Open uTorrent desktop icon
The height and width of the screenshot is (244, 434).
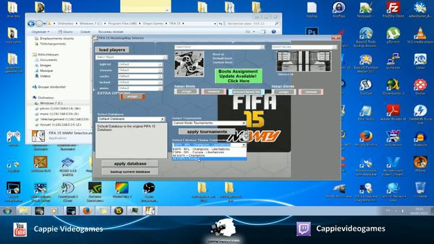pos(393,35)
